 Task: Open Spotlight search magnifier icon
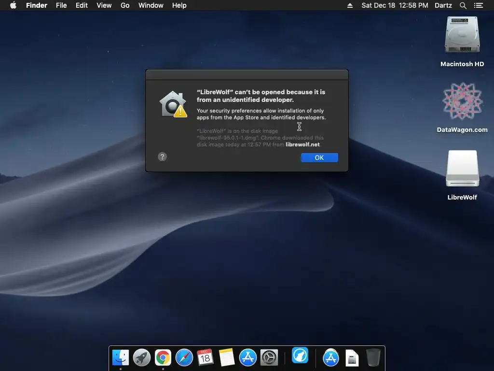[x=463, y=5]
